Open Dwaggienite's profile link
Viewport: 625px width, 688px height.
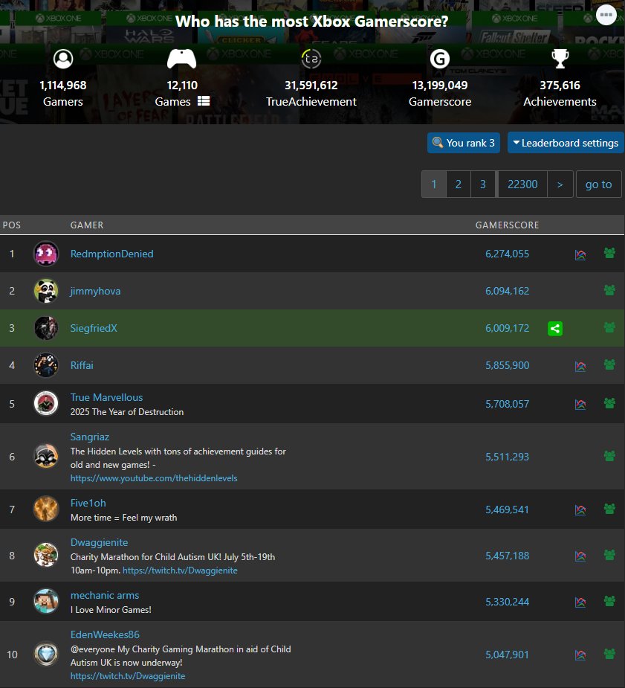(99, 543)
